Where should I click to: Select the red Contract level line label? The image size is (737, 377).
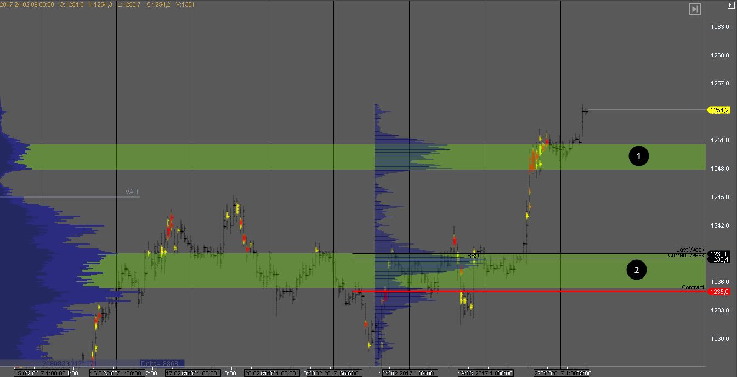(693, 288)
